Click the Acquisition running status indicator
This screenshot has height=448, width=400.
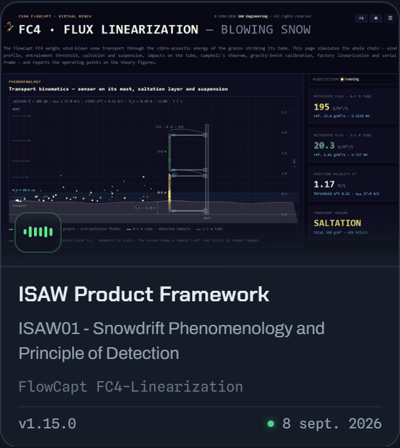pos(353,79)
